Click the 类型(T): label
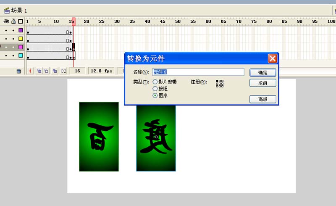This screenshot has height=206, width=336. coord(141,82)
